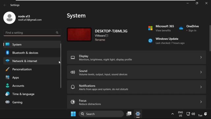Click the volume tray icon
This screenshot has width=211, height=119.
pyautogui.click(x=193, y=114)
